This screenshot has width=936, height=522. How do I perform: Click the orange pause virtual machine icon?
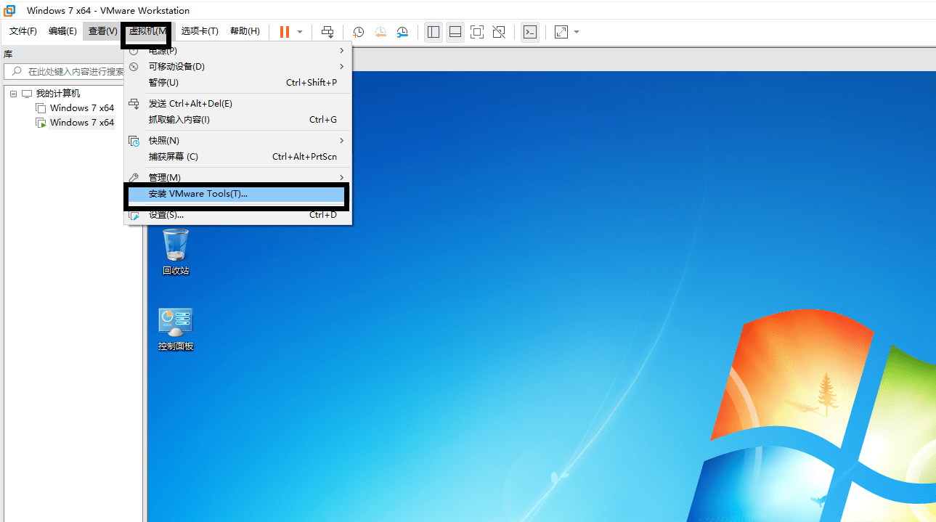pyautogui.click(x=285, y=32)
